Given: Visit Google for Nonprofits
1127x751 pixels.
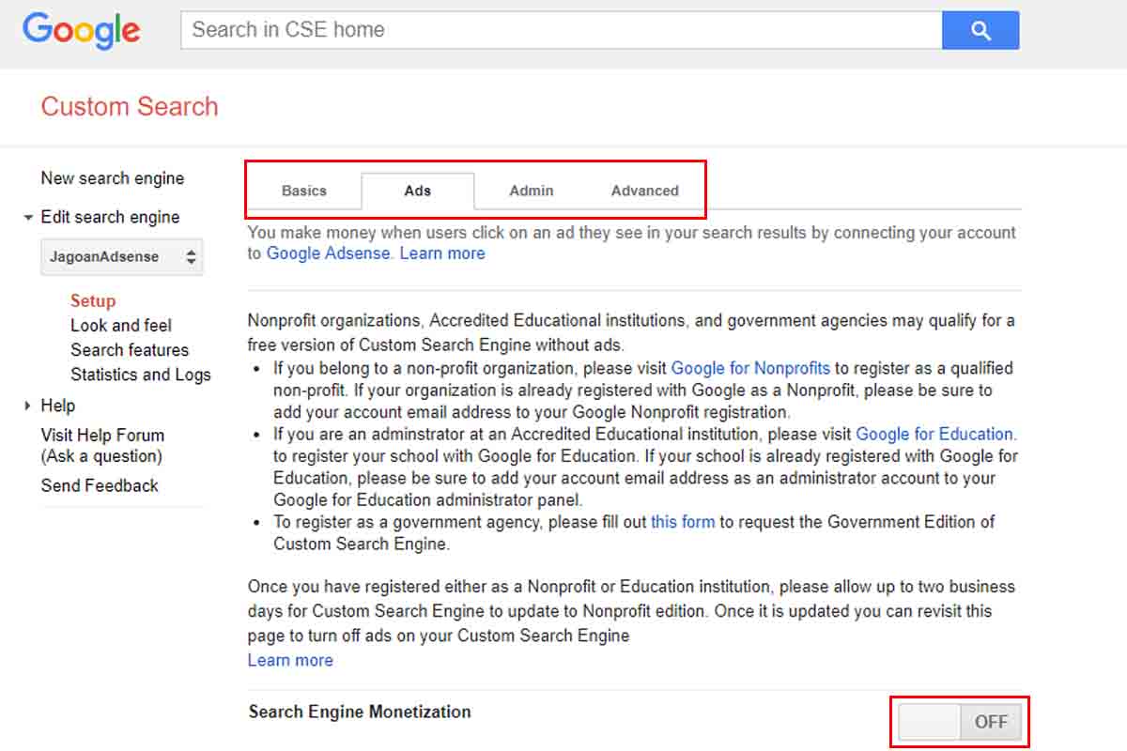Looking at the screenshot, I should [x=750, y=368].
